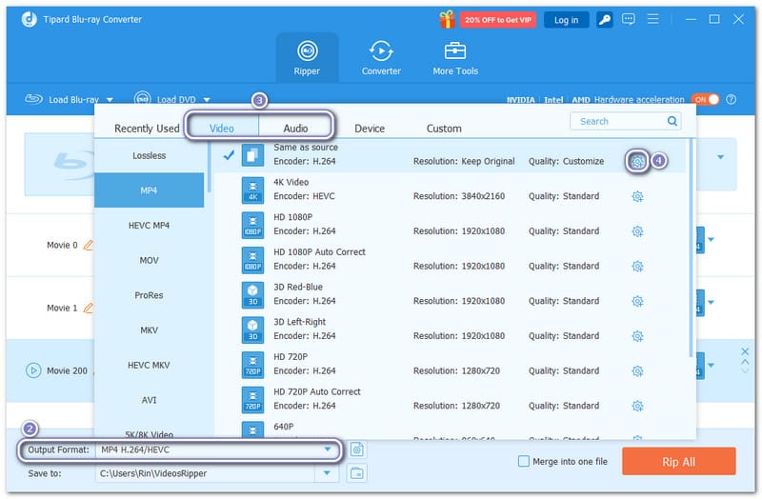Click custom profile gear for Same as source
The width and height of the screenshot is (762, 499).
pos(637,162)
